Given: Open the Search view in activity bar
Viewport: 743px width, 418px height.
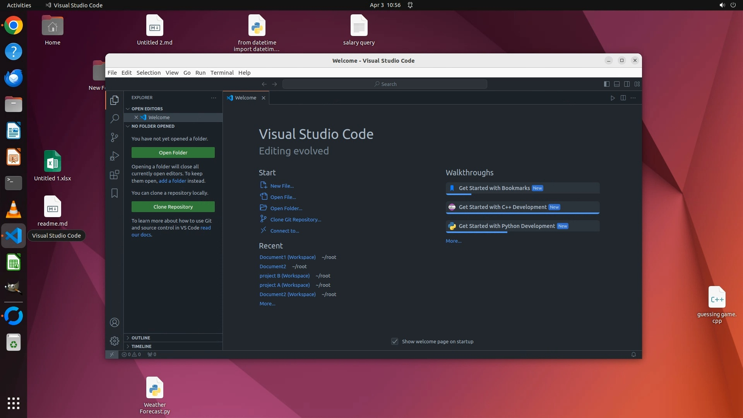Looking at the screenshot, I should point(115,118).
